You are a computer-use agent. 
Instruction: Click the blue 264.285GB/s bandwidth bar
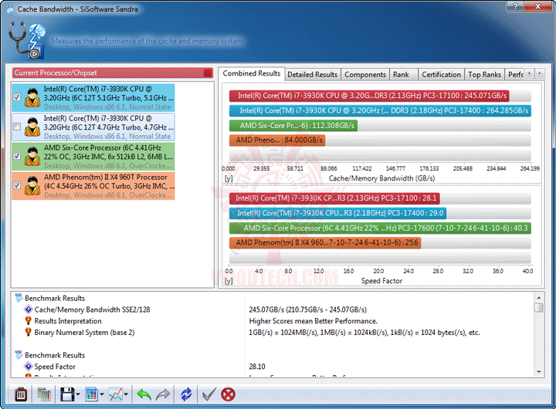coord(380,110)
